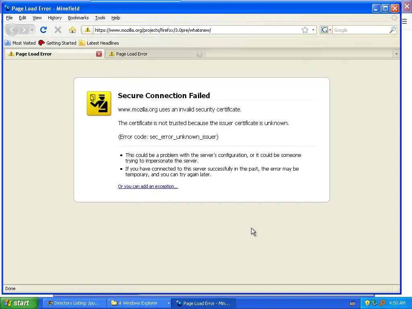Click the Stop loading X icon
This screenshot has height=309, width=412.
coord(58,30)
